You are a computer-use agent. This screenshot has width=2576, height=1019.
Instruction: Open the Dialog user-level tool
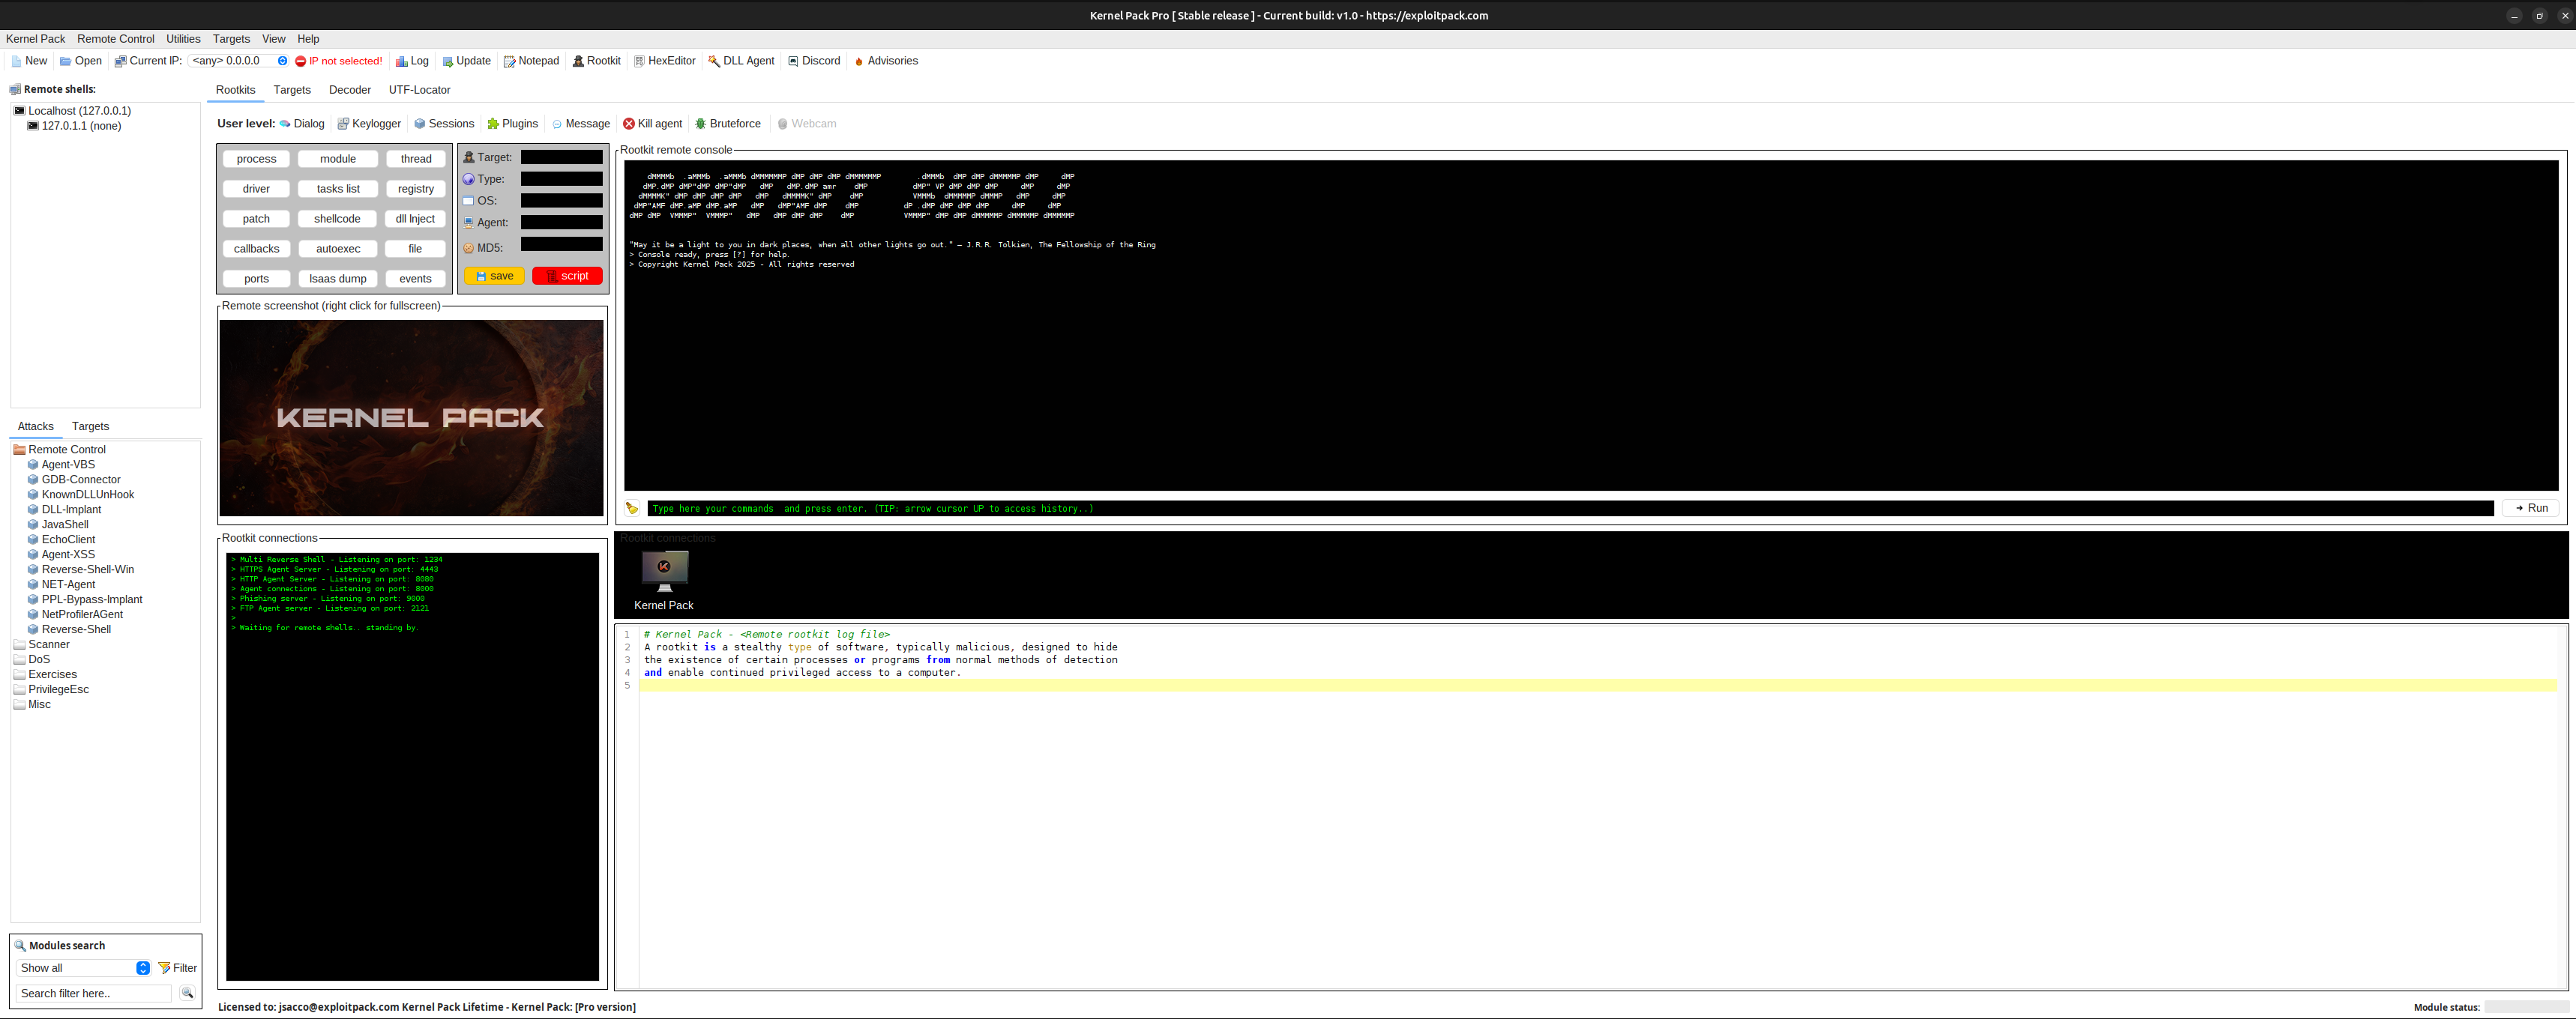click(302, 124)
